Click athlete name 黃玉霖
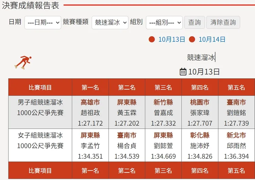255x180 pixels. coord(127,113)
